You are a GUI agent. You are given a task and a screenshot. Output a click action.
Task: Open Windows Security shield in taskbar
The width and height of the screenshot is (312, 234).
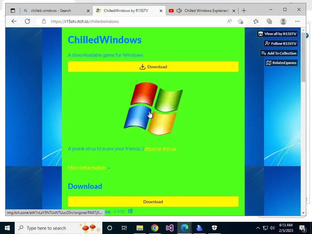(214, 228)
